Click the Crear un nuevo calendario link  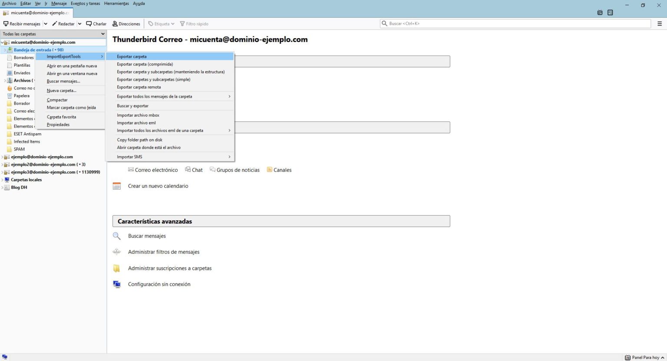[x=158, y=186]
